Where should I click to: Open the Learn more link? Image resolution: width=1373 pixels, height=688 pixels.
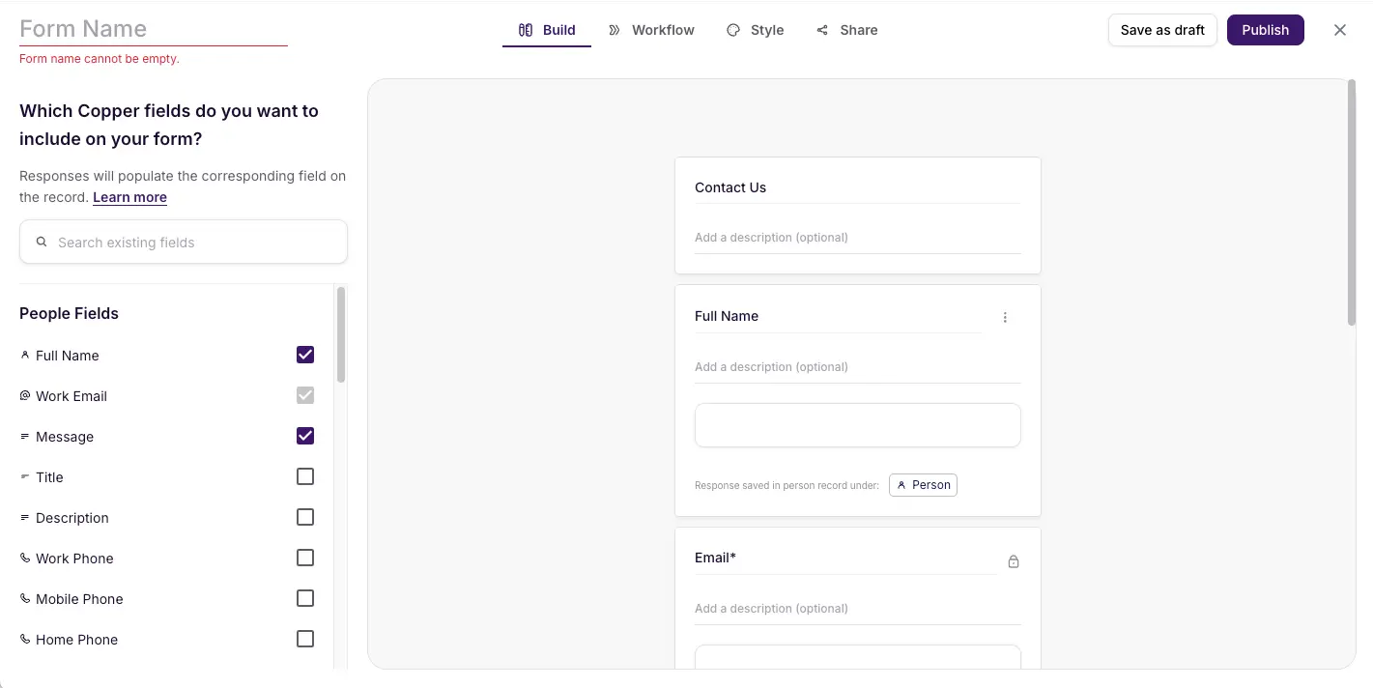coord(129,197)
